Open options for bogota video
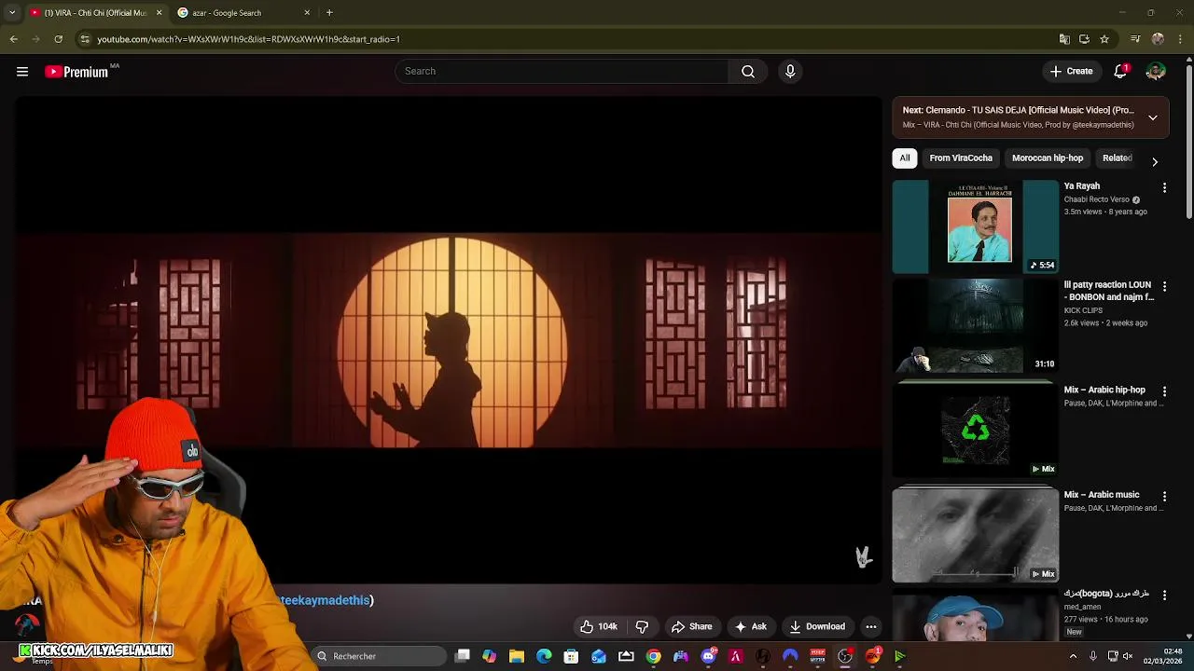Image resolution: width=1194 pixels, height=671 pixels. click(x=1164, y=595)
